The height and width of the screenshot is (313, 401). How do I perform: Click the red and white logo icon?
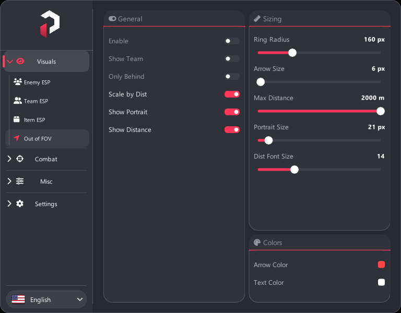50,24
